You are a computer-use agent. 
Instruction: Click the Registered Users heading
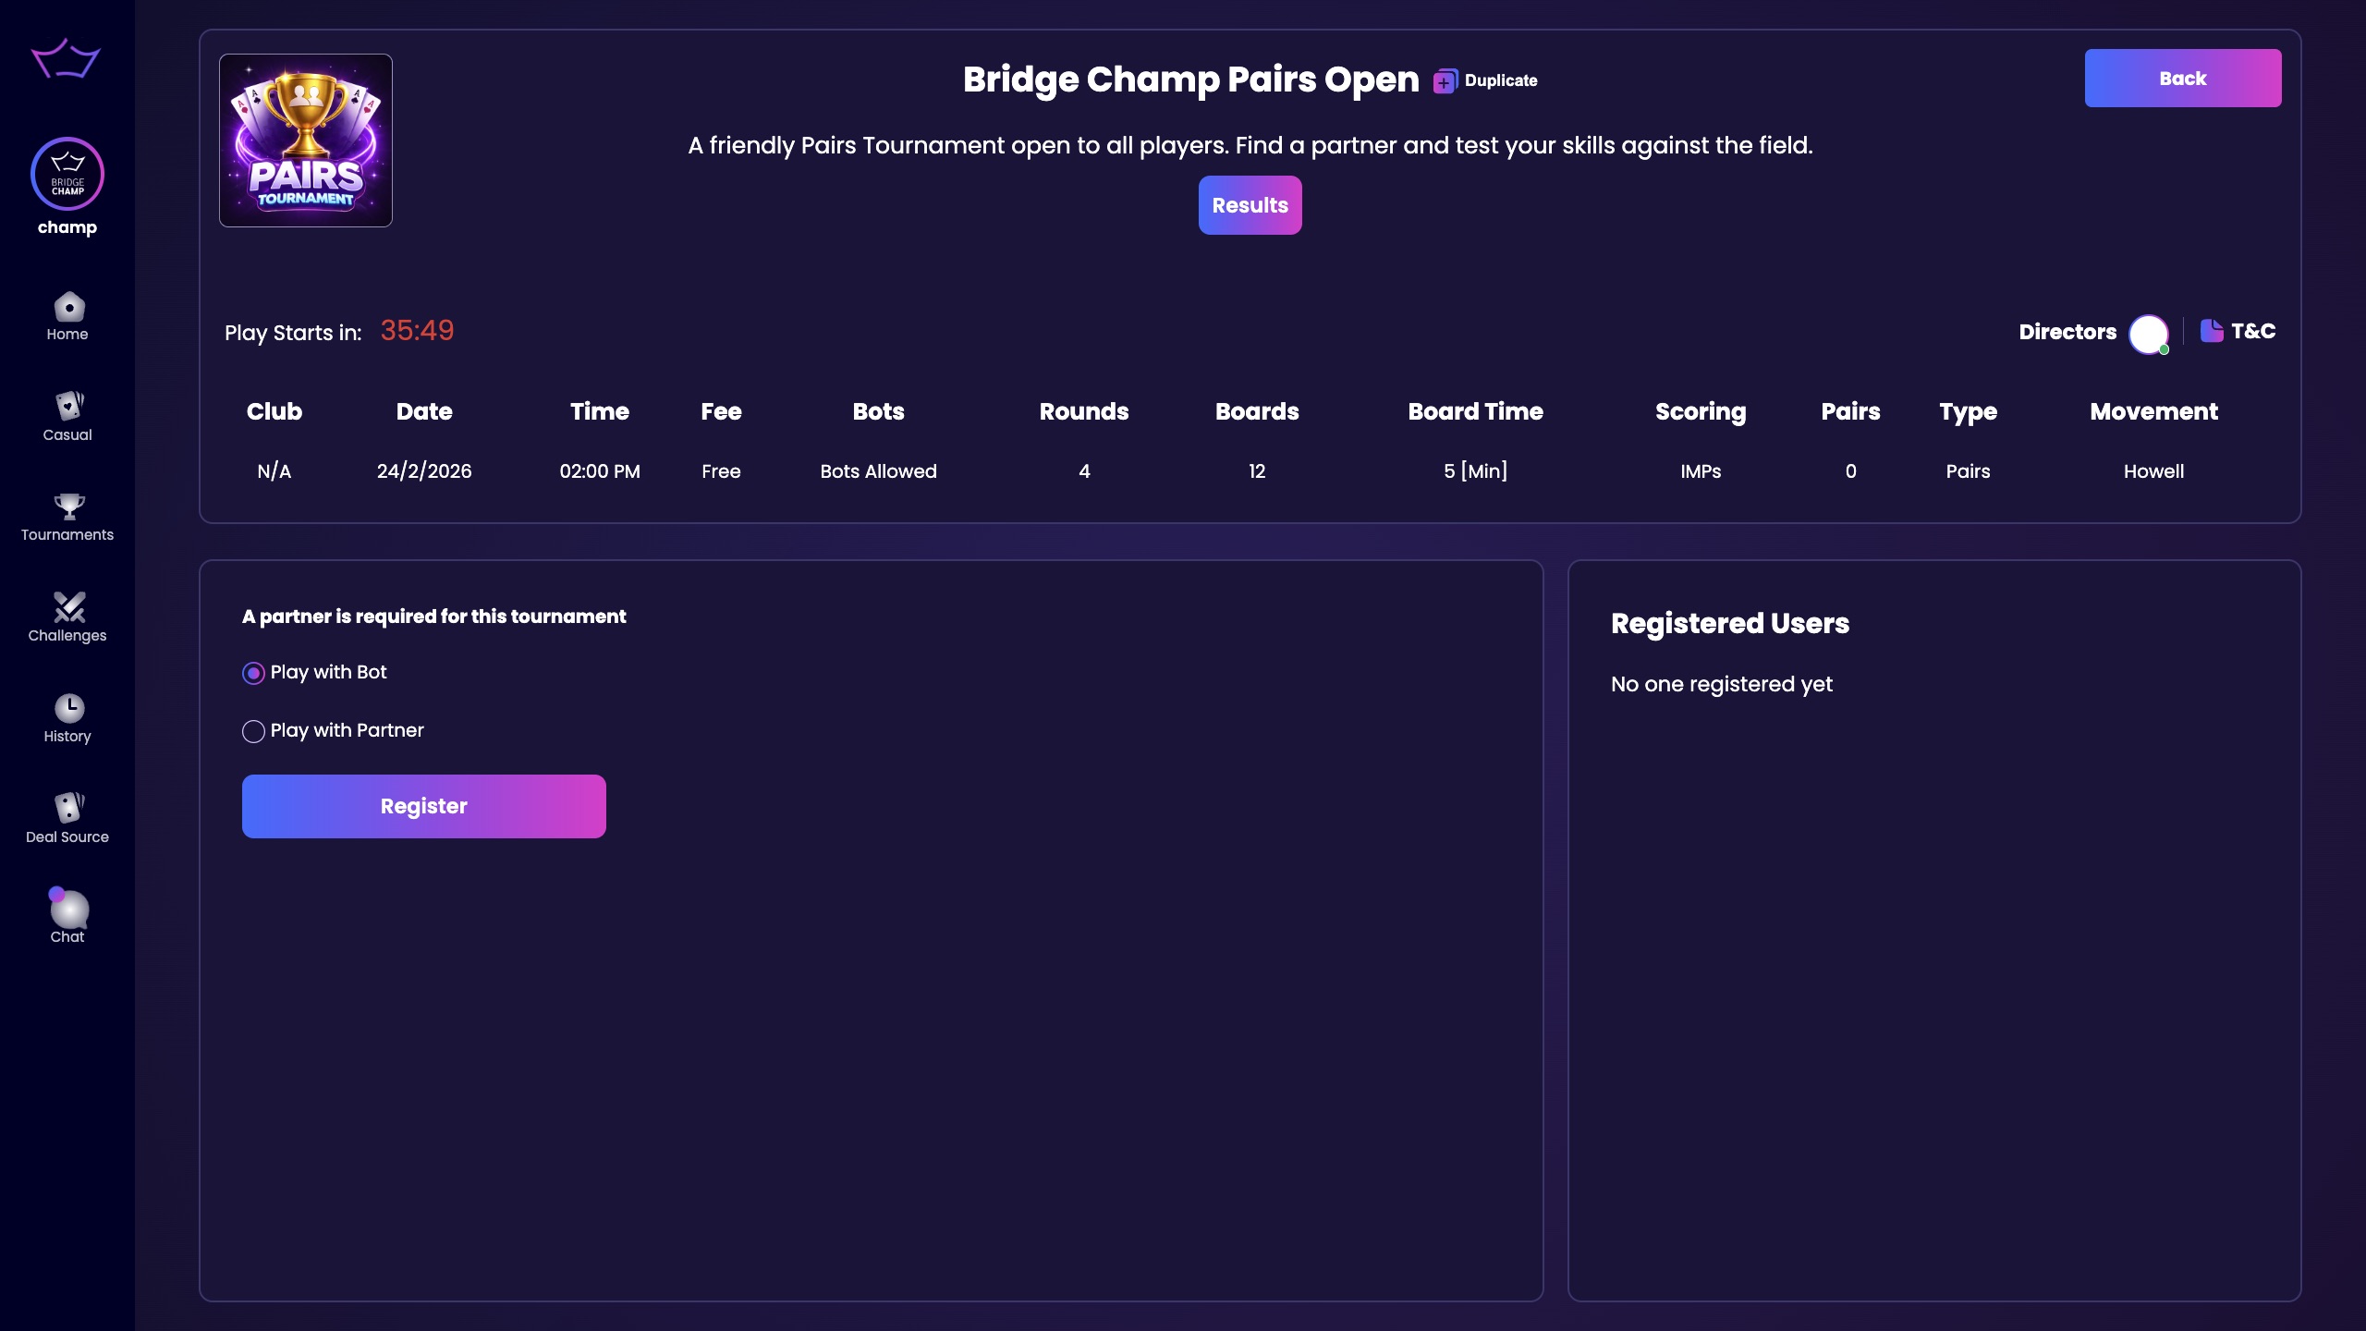[x=1728, y=624]
